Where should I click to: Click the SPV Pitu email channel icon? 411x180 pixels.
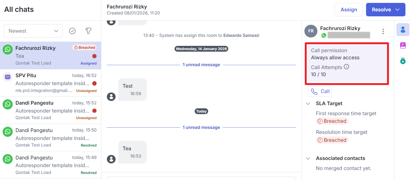coord(8,77)
